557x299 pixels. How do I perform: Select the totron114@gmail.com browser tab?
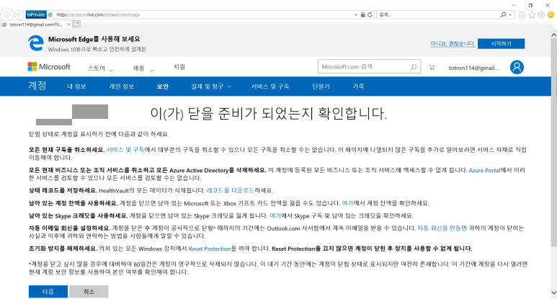coord(35,24)
